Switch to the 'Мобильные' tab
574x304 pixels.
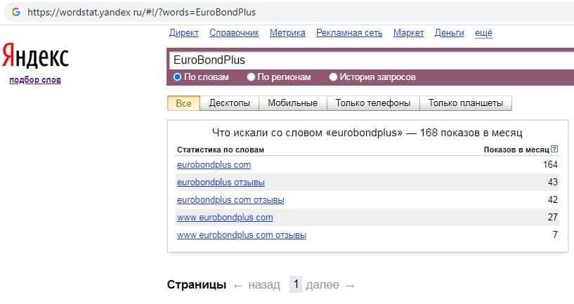[x=293, y=103]
